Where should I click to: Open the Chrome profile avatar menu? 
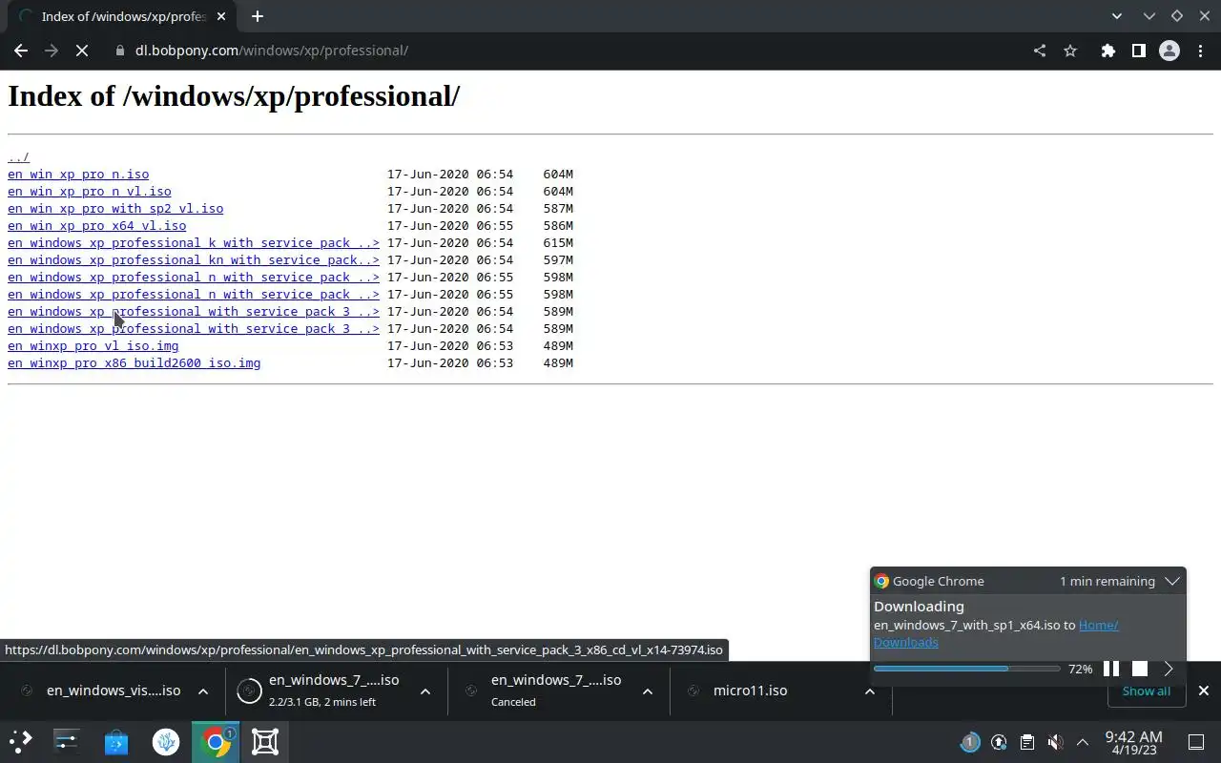[x=1169, y=51]
